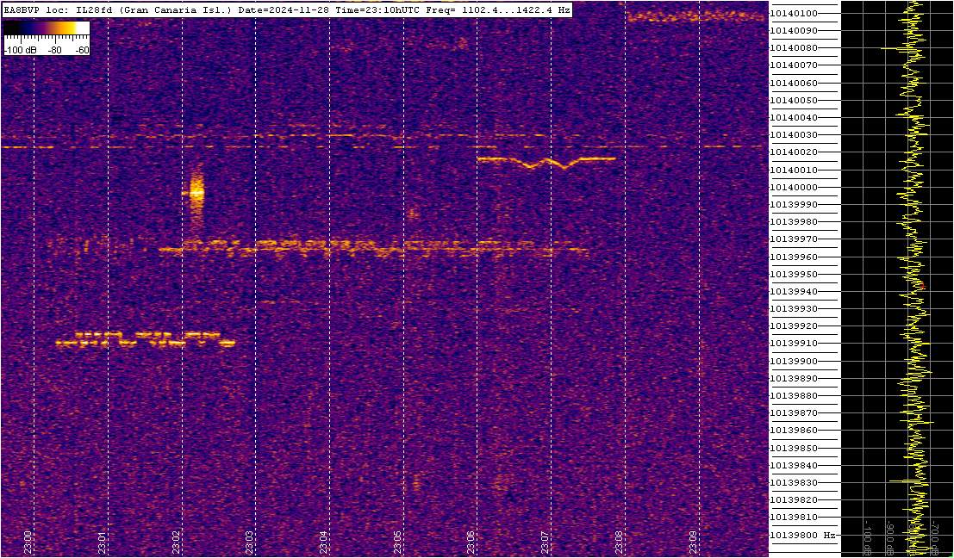954x558 pixels.
Task: Click the V-shaped signal trace near 23:07
Action: [x=546, y=162]
